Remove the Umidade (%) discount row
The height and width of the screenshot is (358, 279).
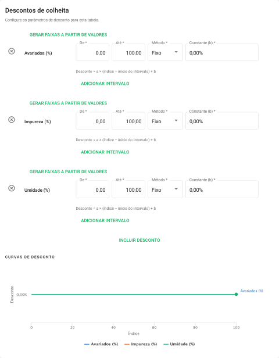pos(12,188)
